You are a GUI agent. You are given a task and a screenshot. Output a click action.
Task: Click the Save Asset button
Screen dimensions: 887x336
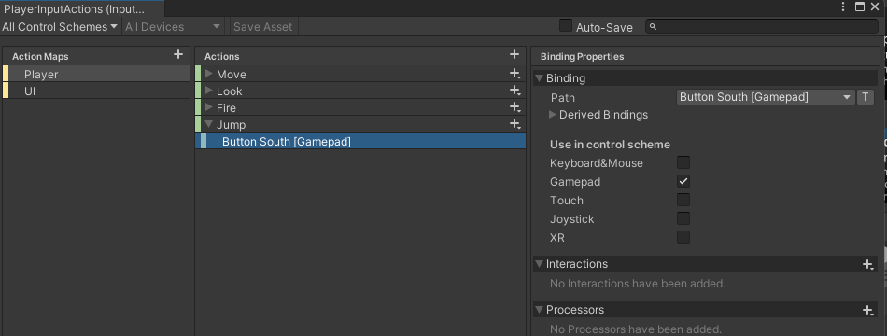(x=263, y=26)
